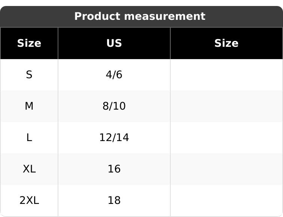Select the 8/10 US value
283x217 pixels.
(x=114, y=106)
